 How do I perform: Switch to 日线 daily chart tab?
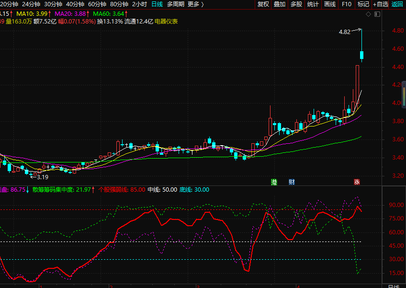[157, 4]
